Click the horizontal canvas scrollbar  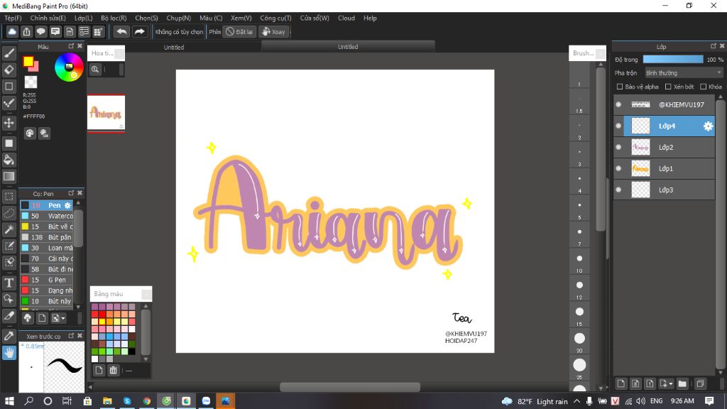(x=350, y=387)
